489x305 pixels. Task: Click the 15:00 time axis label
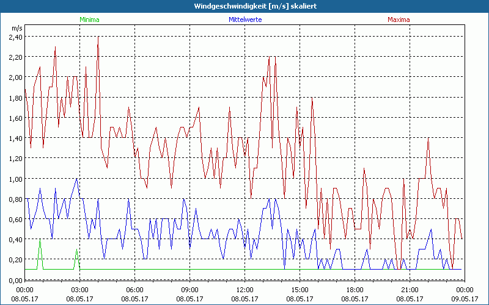(x=300, y=290)
